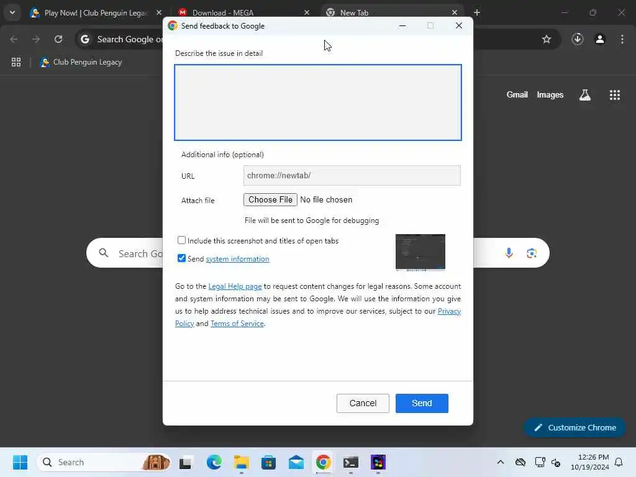This screenshot has height=477, width=636.
Task: Open Task View in the taskbar
Action: coord(185,462)
